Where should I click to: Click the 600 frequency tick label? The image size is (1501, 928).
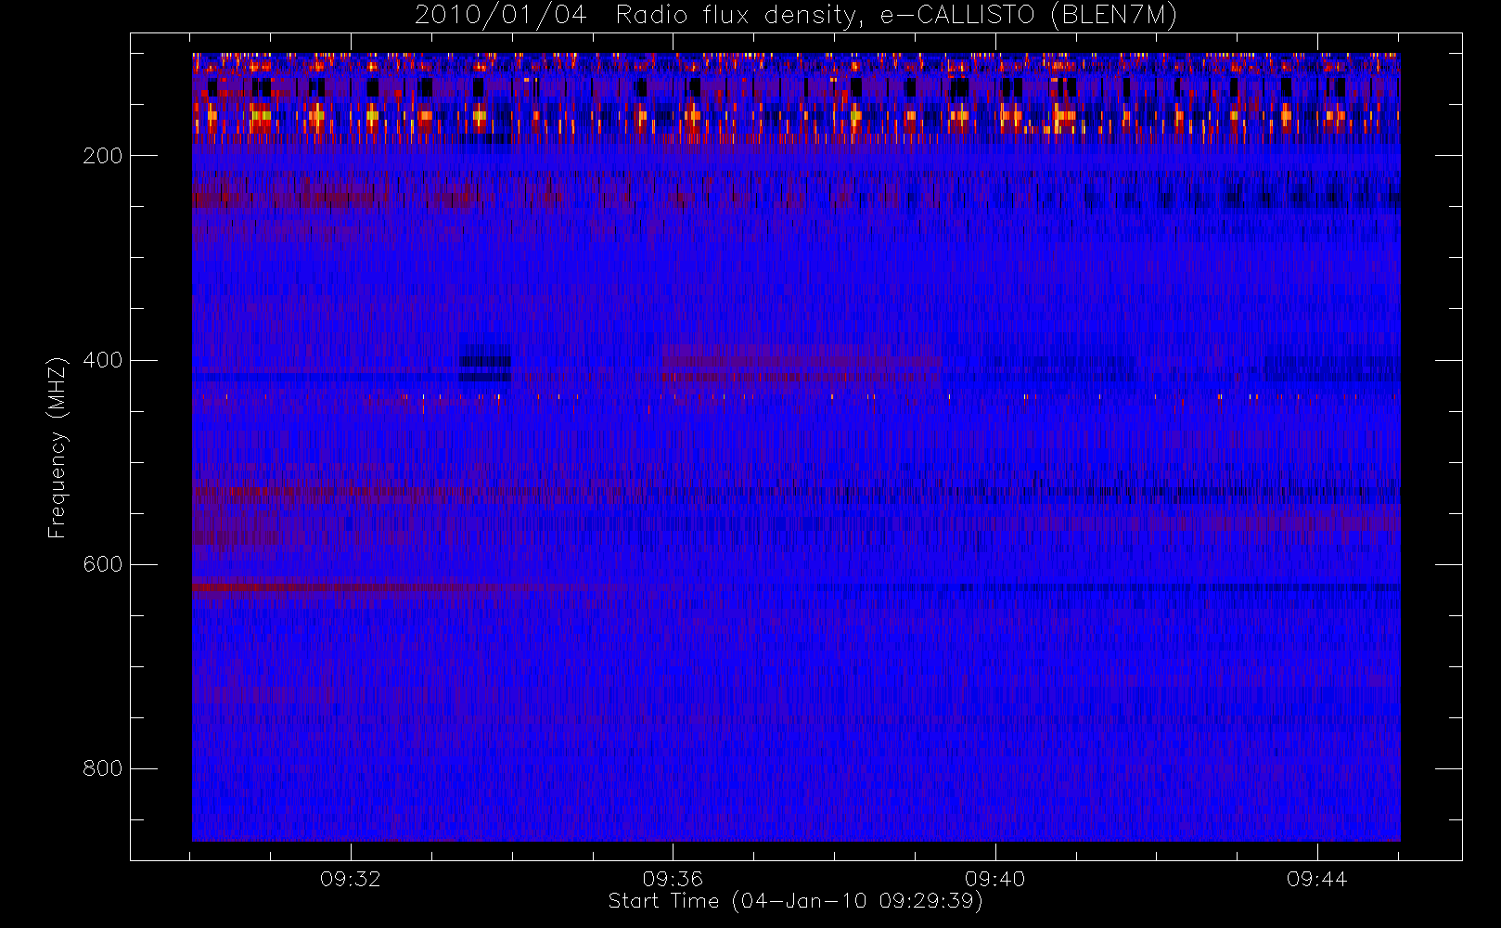(102, 564)
